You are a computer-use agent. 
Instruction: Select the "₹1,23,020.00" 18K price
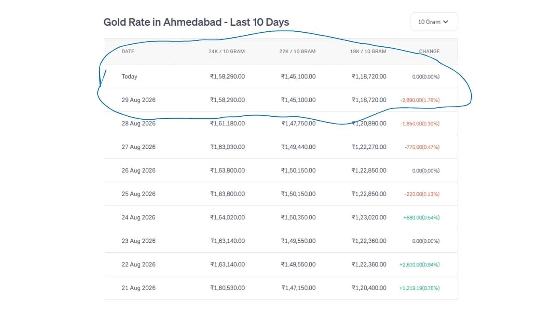[x=369, y=218]
